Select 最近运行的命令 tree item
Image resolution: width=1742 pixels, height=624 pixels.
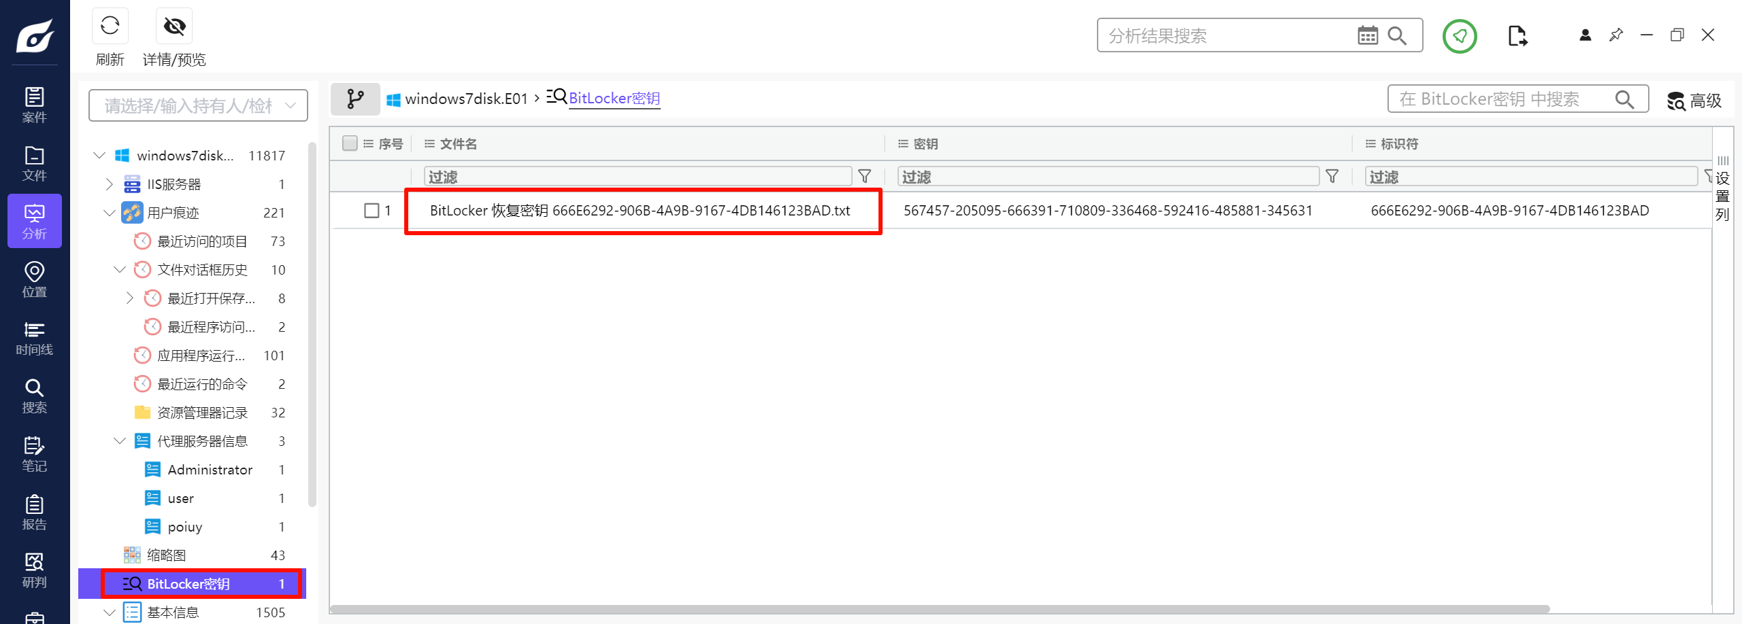(x=203, y=384)
